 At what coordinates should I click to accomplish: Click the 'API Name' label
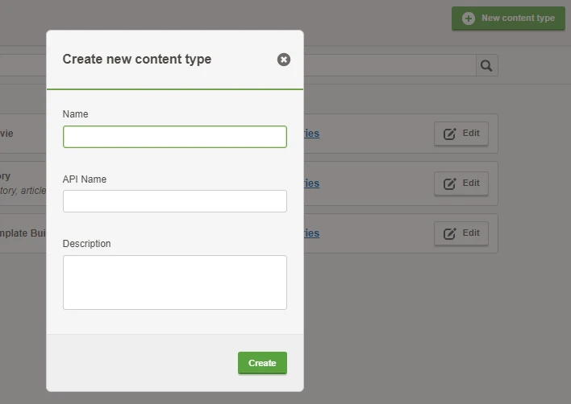pos(85,179)
